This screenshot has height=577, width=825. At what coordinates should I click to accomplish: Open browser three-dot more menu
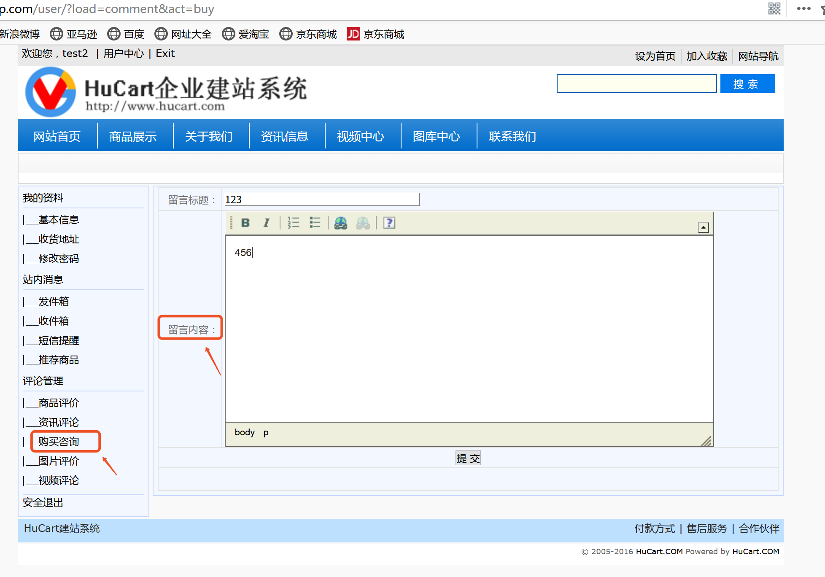(x=803, y=9)
